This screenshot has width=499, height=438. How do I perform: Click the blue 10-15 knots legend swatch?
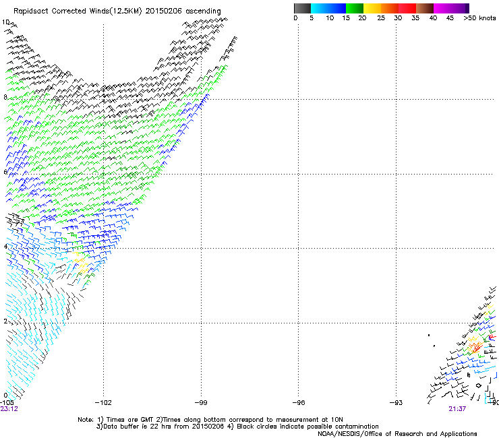pos(337,8)
